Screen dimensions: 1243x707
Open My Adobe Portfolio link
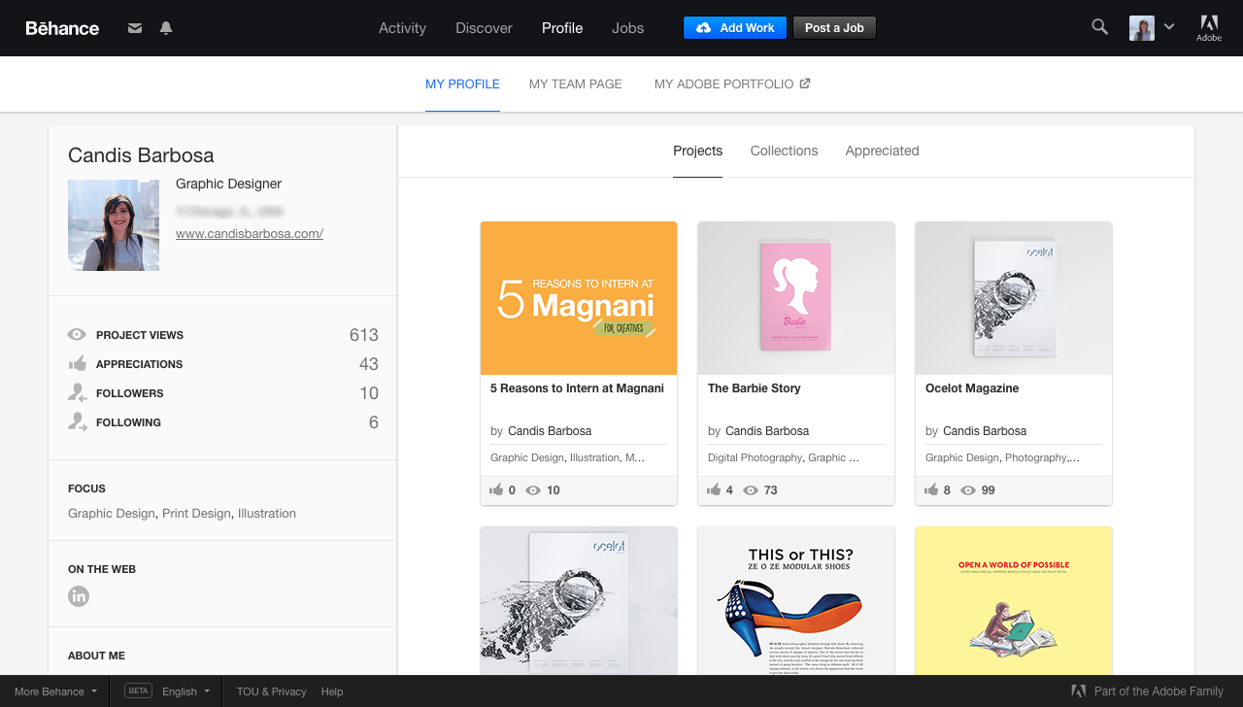tap(732, 84)
